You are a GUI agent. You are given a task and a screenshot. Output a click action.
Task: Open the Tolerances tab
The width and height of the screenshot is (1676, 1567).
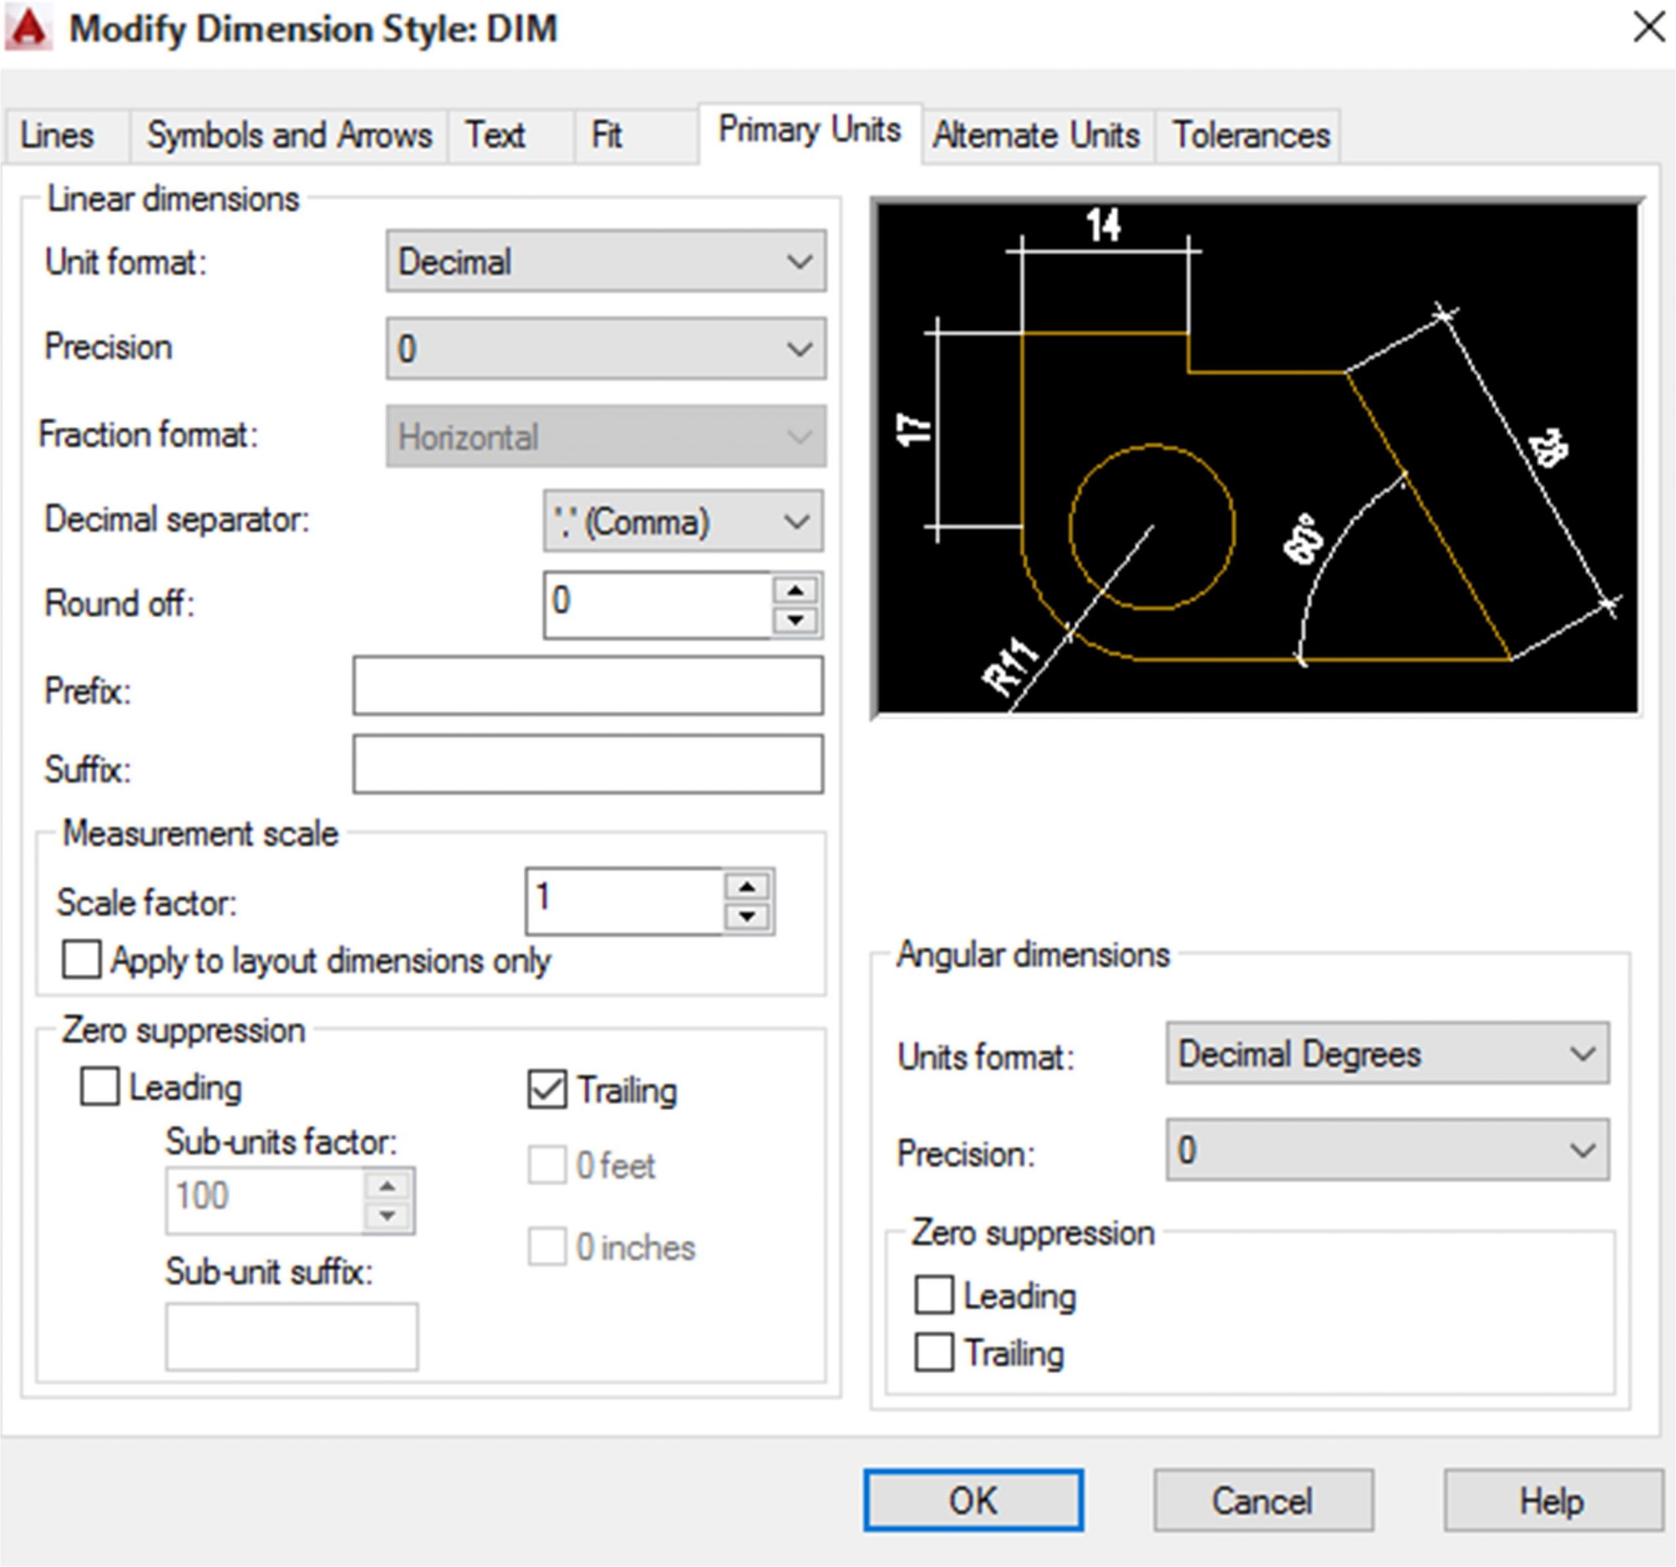[1250, 135]
